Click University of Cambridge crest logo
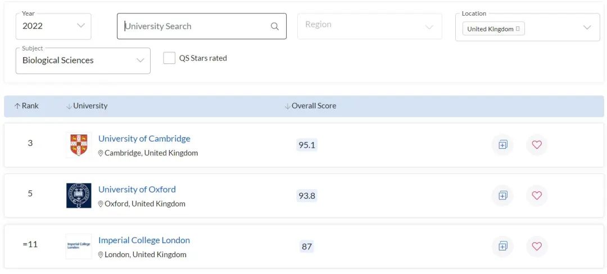607x274 pixels. (79, 145)
